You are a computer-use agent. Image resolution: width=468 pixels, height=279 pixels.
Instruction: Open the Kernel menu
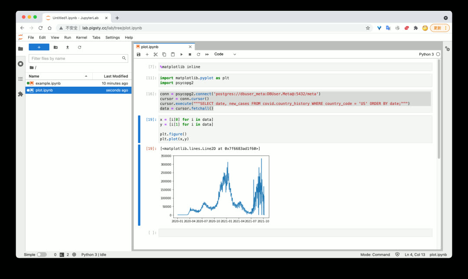81,37
